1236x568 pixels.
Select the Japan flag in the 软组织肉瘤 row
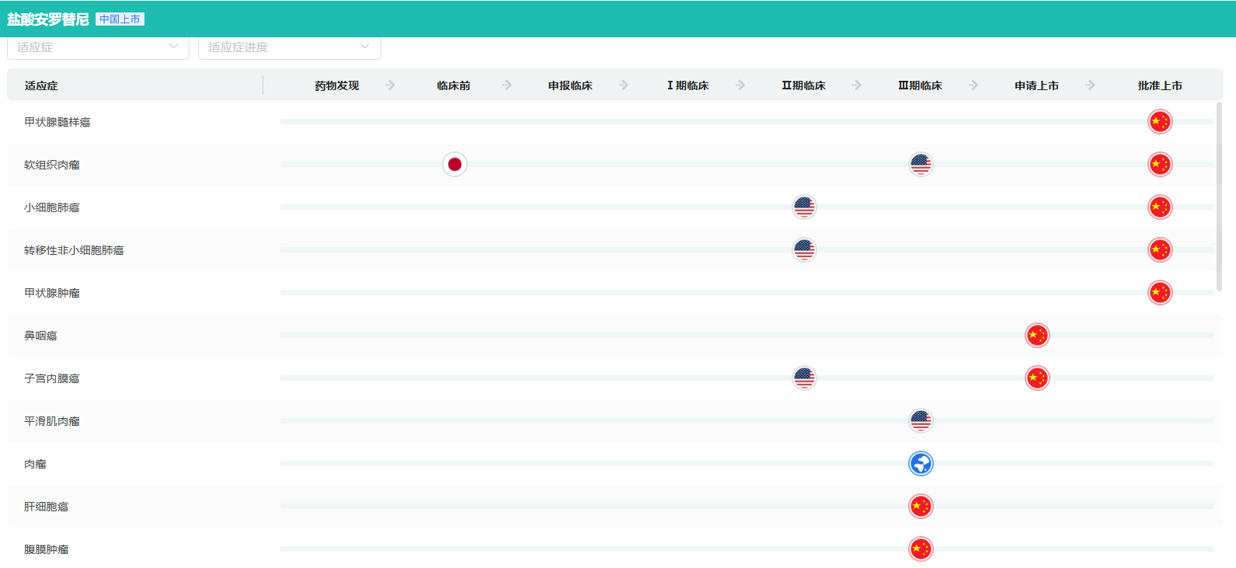(x=454, y=165)
